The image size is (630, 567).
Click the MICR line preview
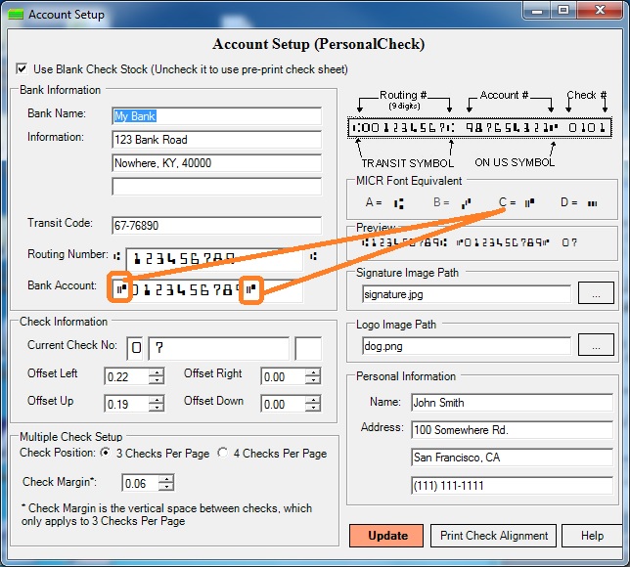(469, 242)
